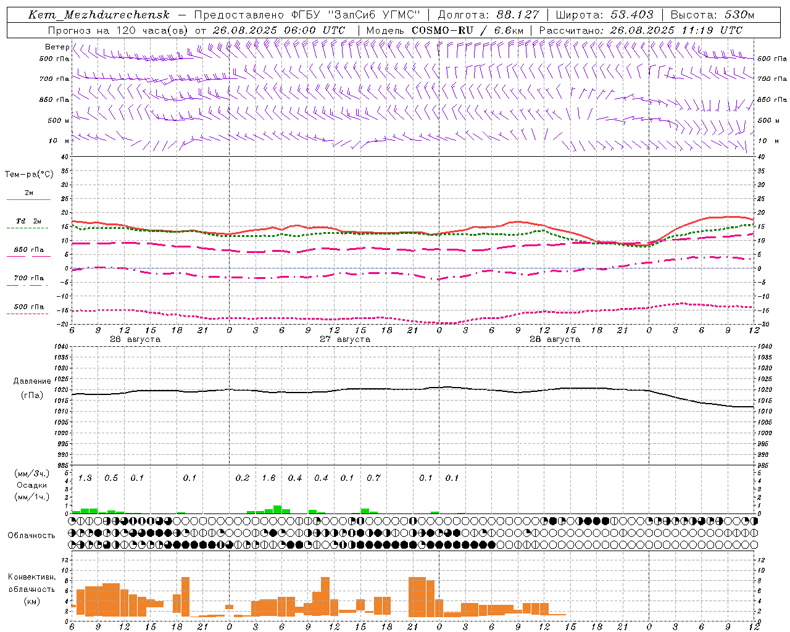Viewport: 790px width, 632px height.
Task: Click the '0.7' precipitation amount value
Action: tap(373, 478)
